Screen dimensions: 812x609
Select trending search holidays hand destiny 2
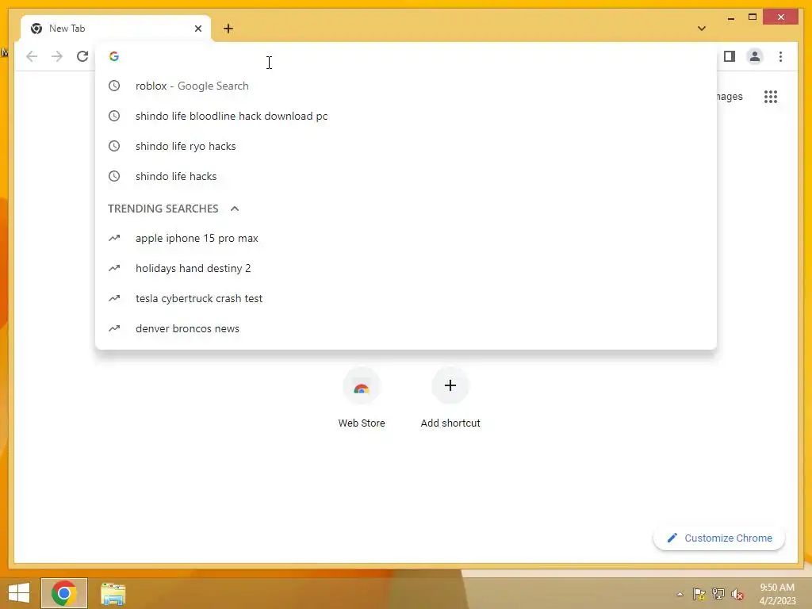(x=406, y=268)
